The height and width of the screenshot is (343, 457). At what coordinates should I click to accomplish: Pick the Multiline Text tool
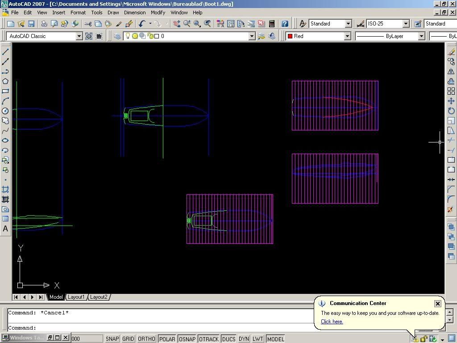pyautogui.click(x=5, y=229)
